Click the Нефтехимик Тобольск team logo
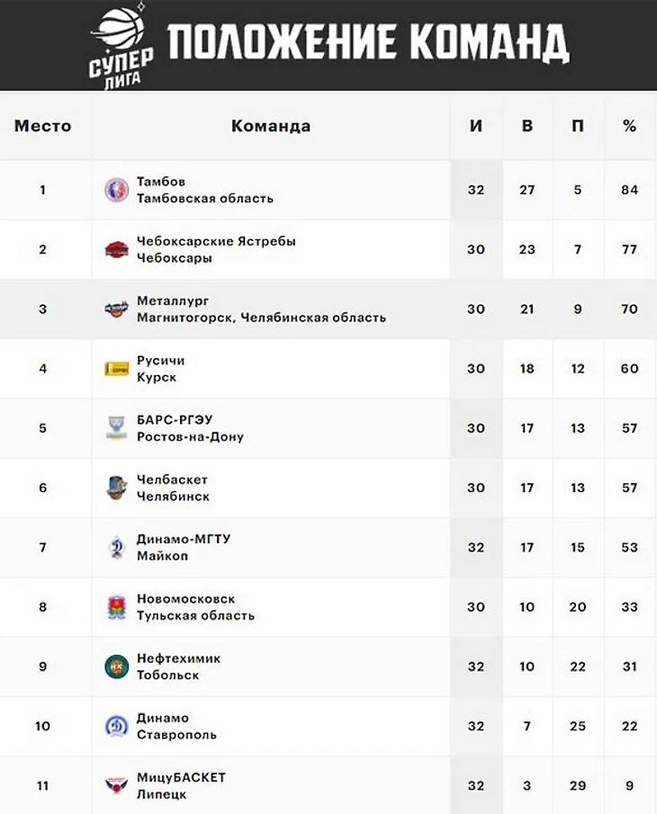 116,666
